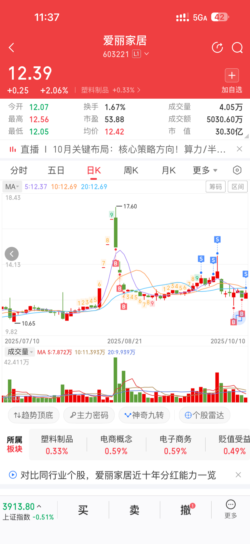The height and width of the screenshot is (544, 250).
Task: Open 电子商务 0.59% sector card
Action: pyautogui.click(x=175, y=445)
